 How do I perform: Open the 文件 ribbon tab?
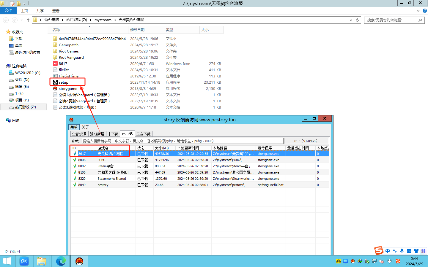[8, 10]
